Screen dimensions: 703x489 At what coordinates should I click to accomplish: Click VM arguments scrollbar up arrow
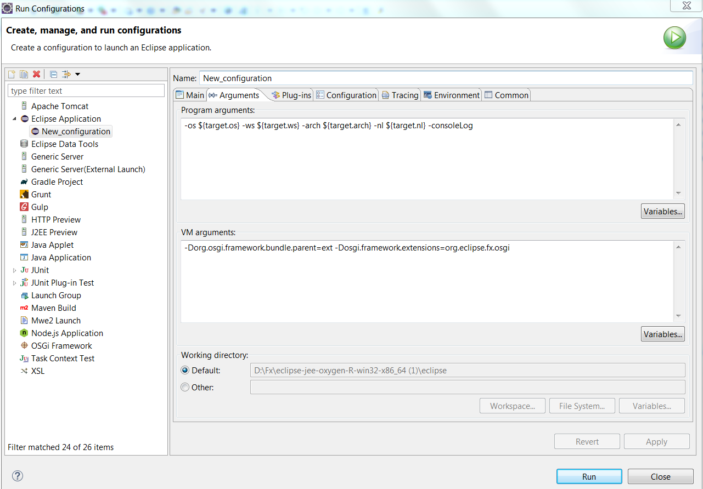coord(679,248)
